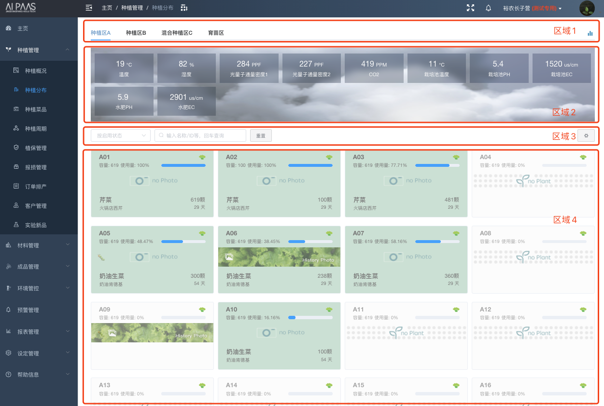Collapse the 种植管理 sidebar group
The height and width of the screenshot is (406, 604).
click(39, 50)
